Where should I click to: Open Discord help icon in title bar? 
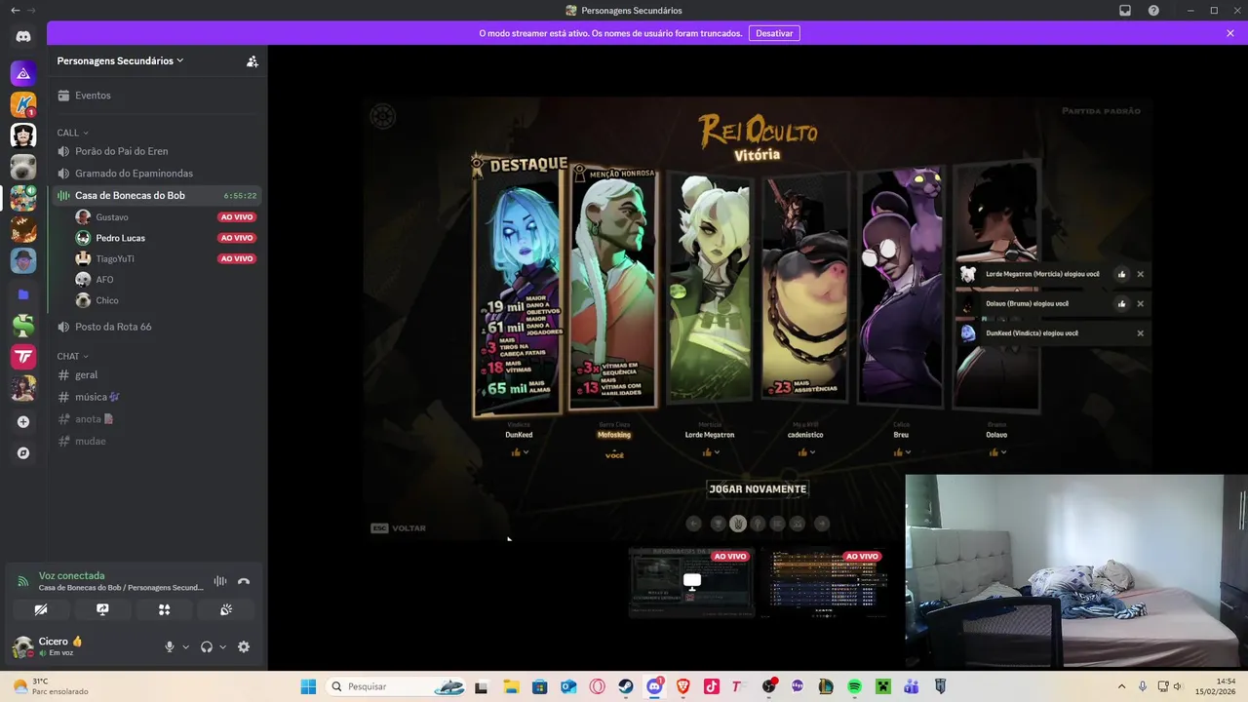coord(1154,11)
